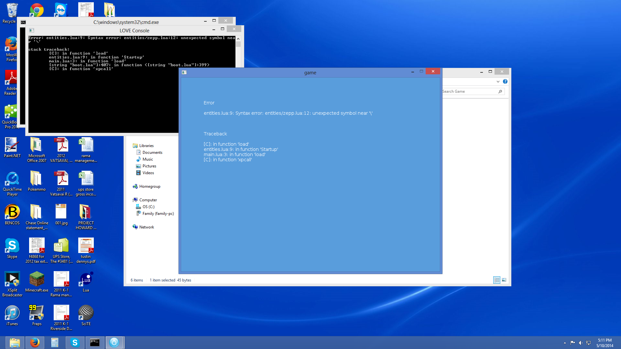This screenshot has height=349, width=621.
Task: Switch to Skype taskbar button
Action: point(75,343)
